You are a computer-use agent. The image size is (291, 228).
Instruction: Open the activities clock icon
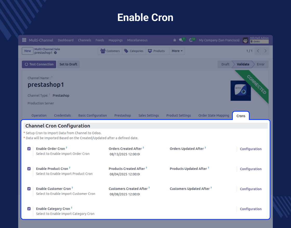pos(191,40)
